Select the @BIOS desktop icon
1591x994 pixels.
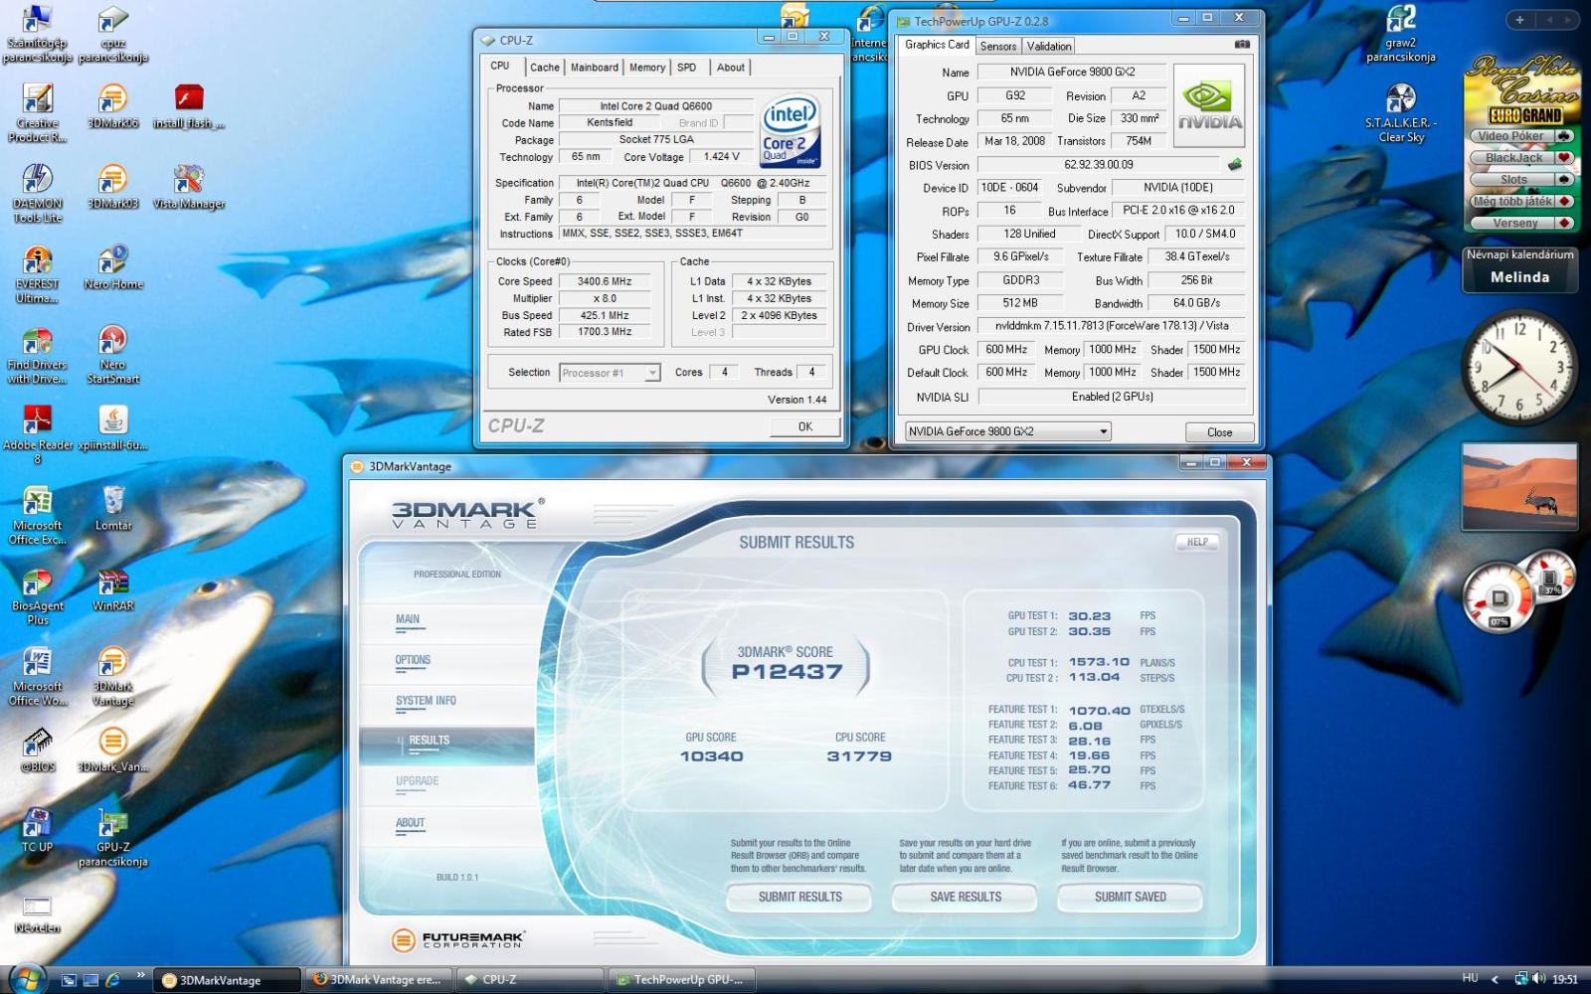pos(37,749)
